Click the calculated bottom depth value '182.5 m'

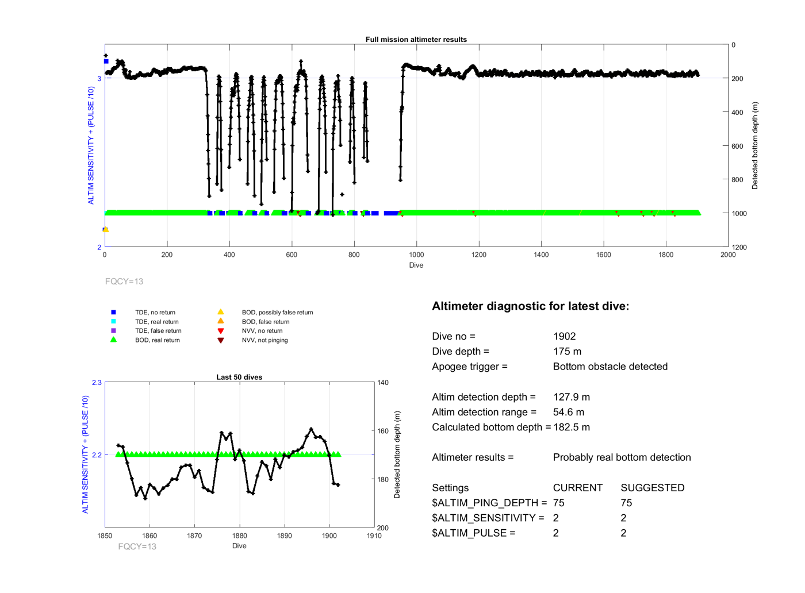click(572, 427)
